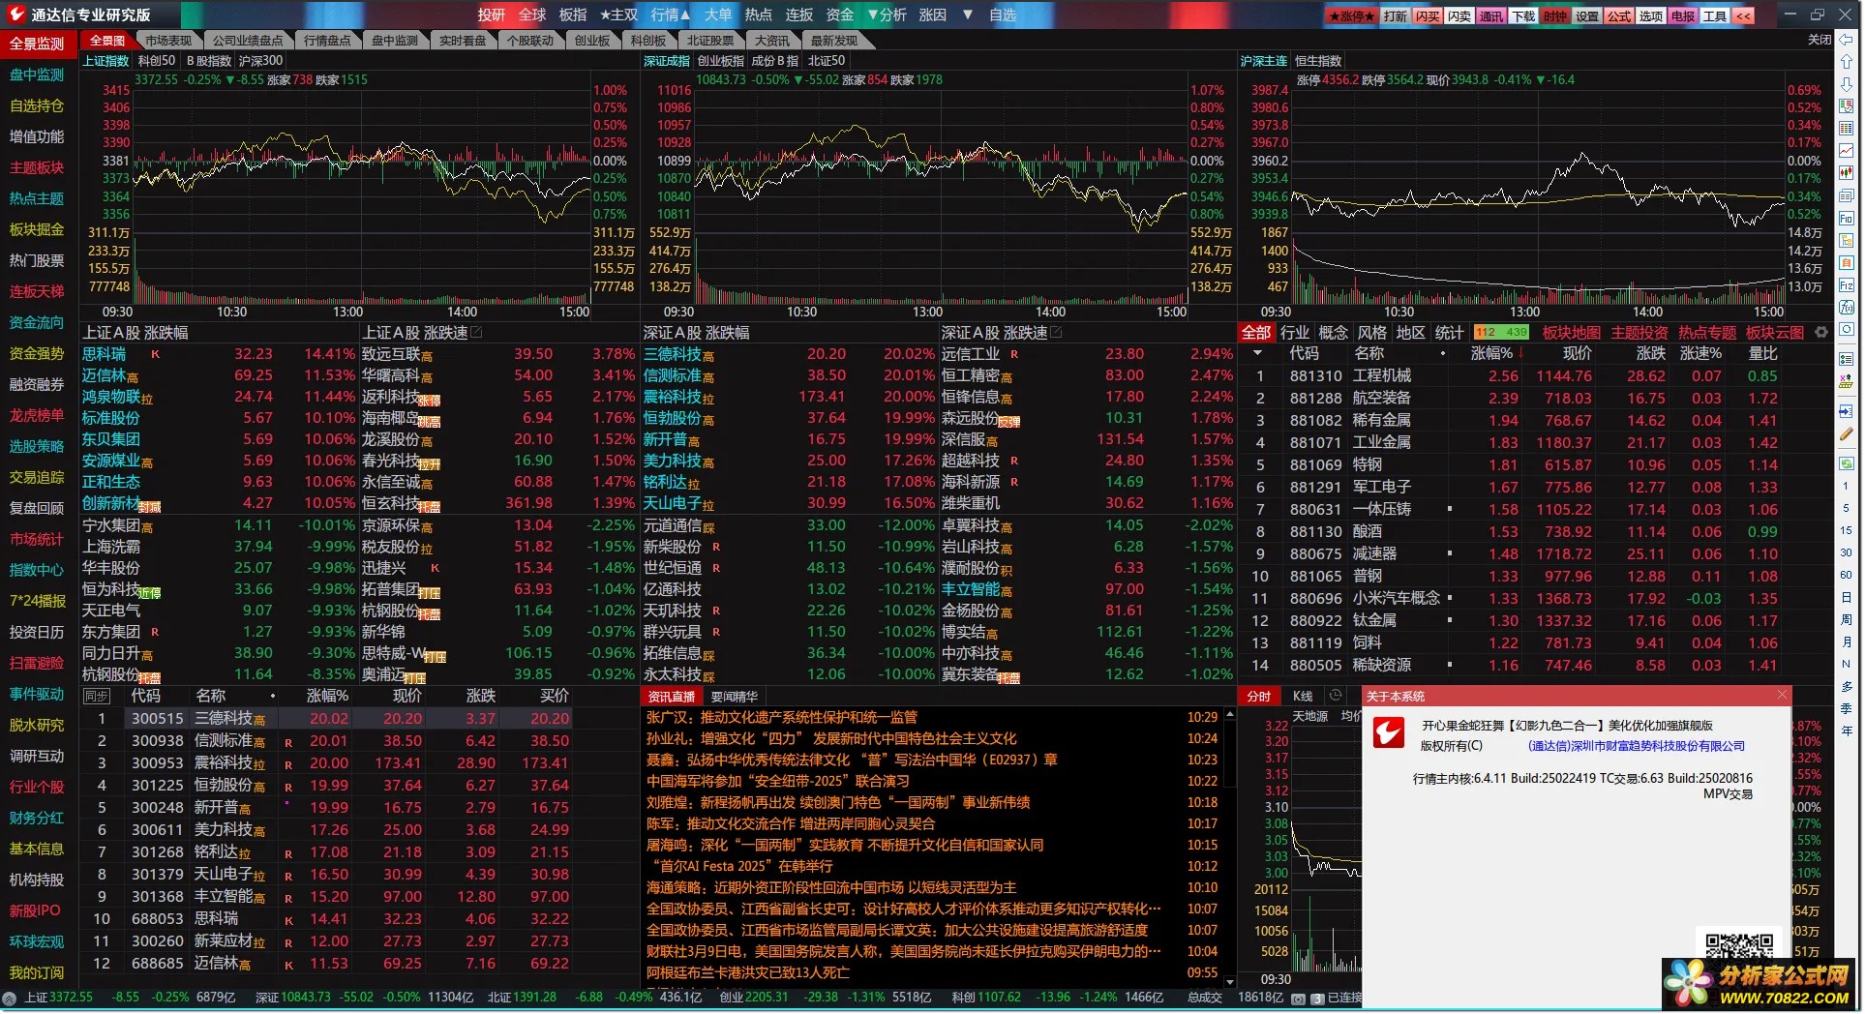Select the 5-minute period button

(x=1847, y=507)
